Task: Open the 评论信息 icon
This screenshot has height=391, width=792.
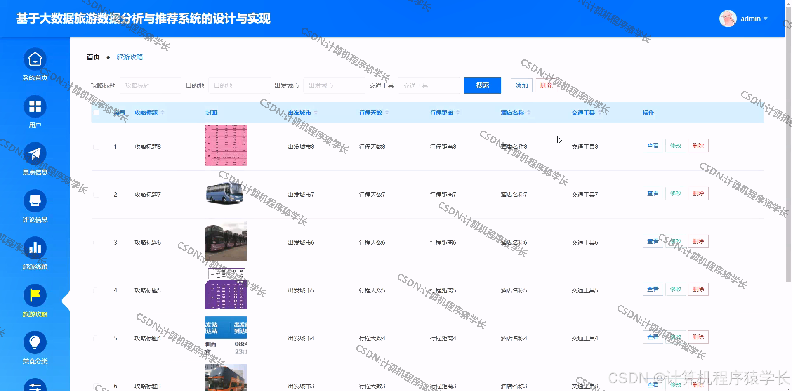Action: (x=35, y=201)
